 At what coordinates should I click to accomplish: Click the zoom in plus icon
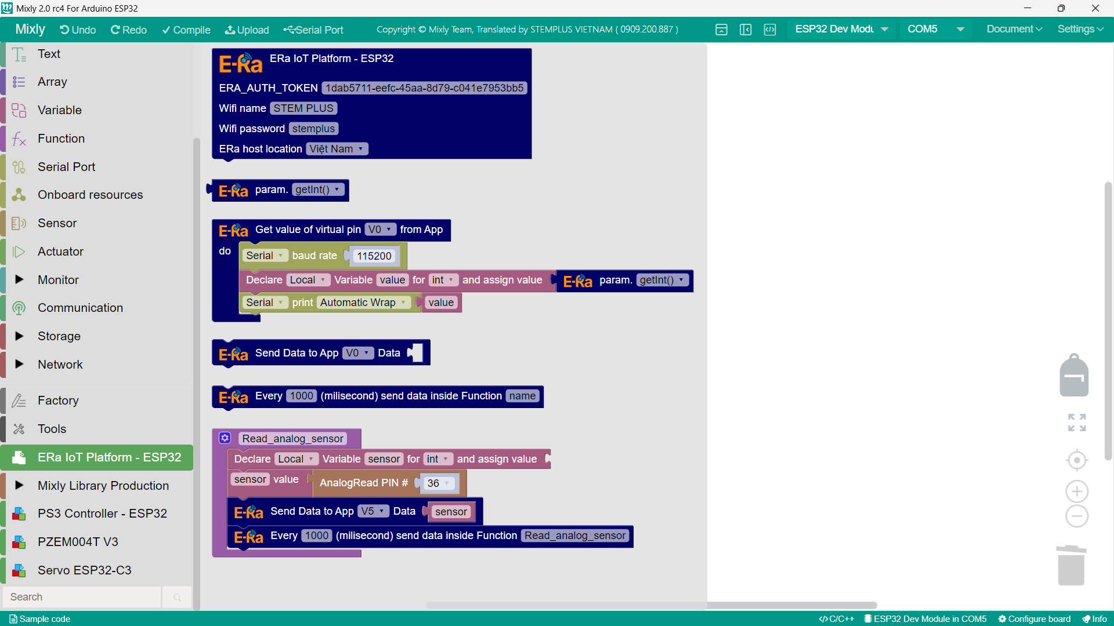click(1077, 492)
